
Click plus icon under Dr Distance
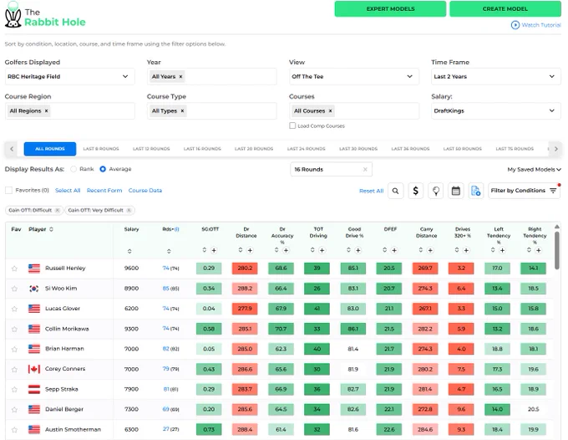tap(250, 250)
